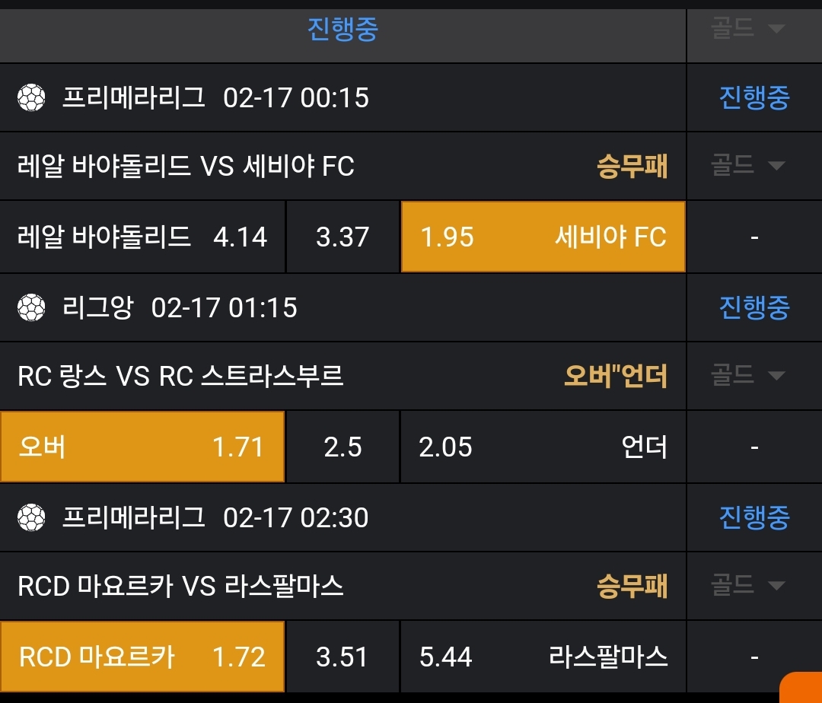The image size is (822, 703).
Task: Click the 진행중 header at top
Action: click(x=342, y=30)
